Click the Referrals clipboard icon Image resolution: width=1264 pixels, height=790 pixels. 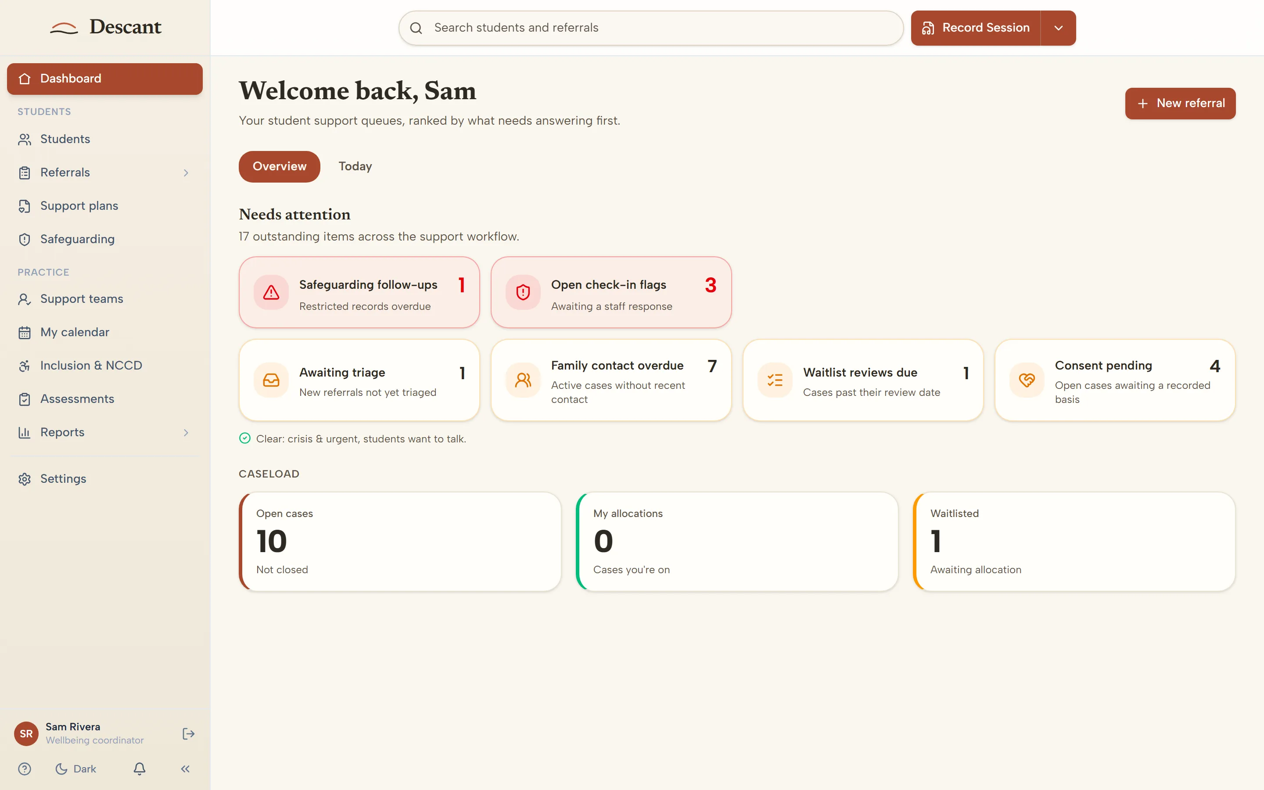pos(25,173)
